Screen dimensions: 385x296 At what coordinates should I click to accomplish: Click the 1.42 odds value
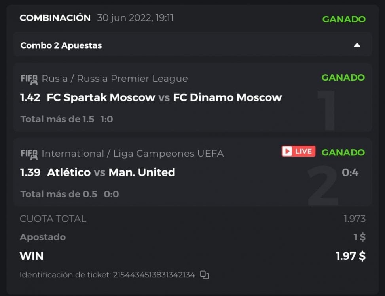point(30,97)
